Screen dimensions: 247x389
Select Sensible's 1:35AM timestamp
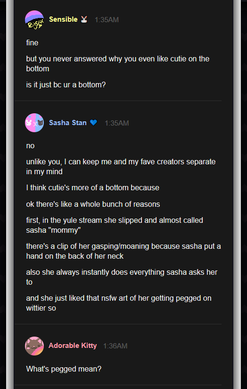click(x=107, y=20)
